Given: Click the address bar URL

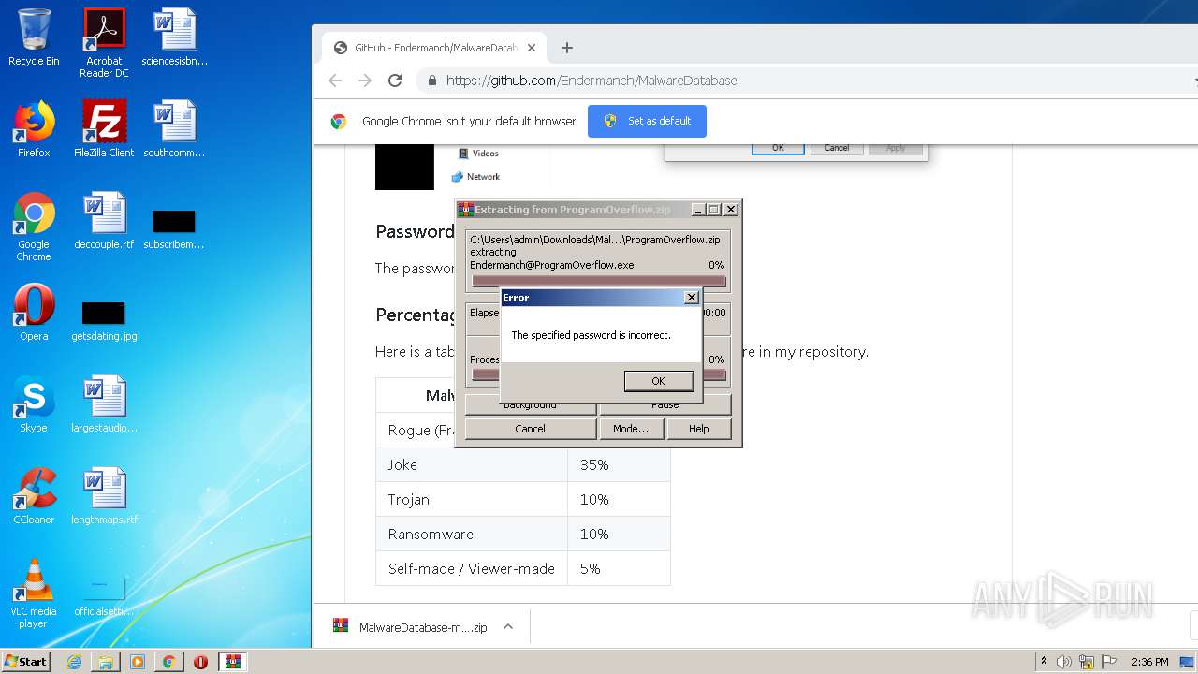Looking at the screenshot, I should (592, 81).
